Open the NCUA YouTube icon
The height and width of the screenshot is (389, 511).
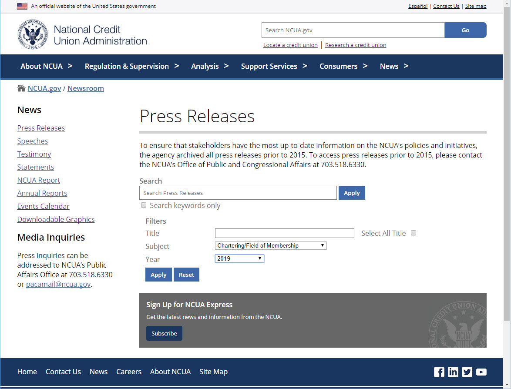[x=481, y=372]
